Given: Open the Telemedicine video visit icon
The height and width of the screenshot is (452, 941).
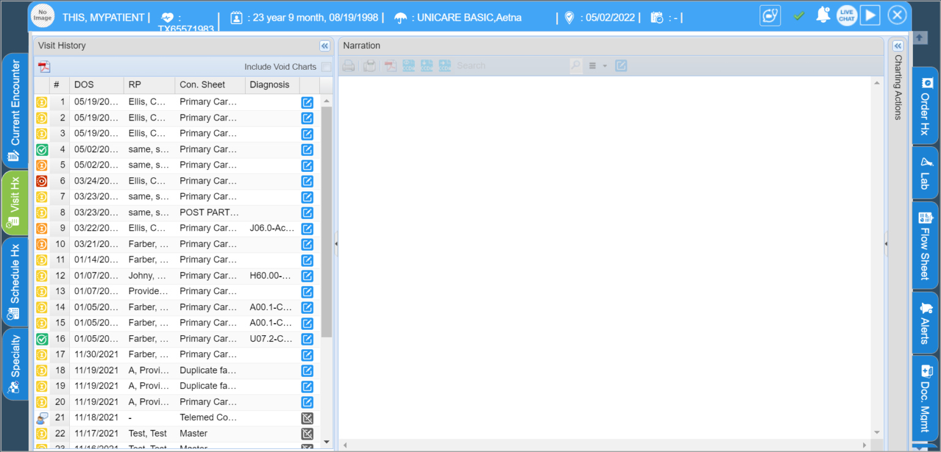Looking at the screenshot, I should click(770, 15).
